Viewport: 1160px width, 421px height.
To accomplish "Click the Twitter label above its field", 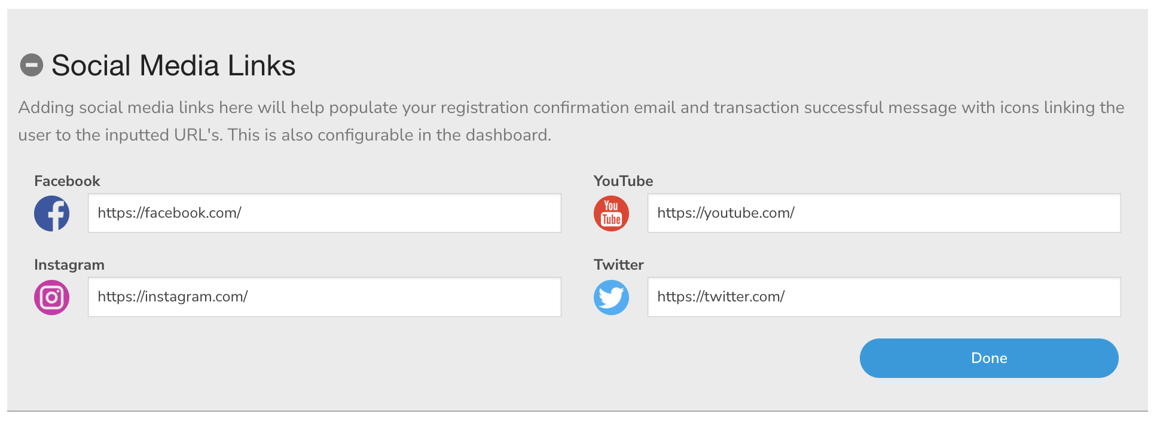I will [x=618, y=264].
